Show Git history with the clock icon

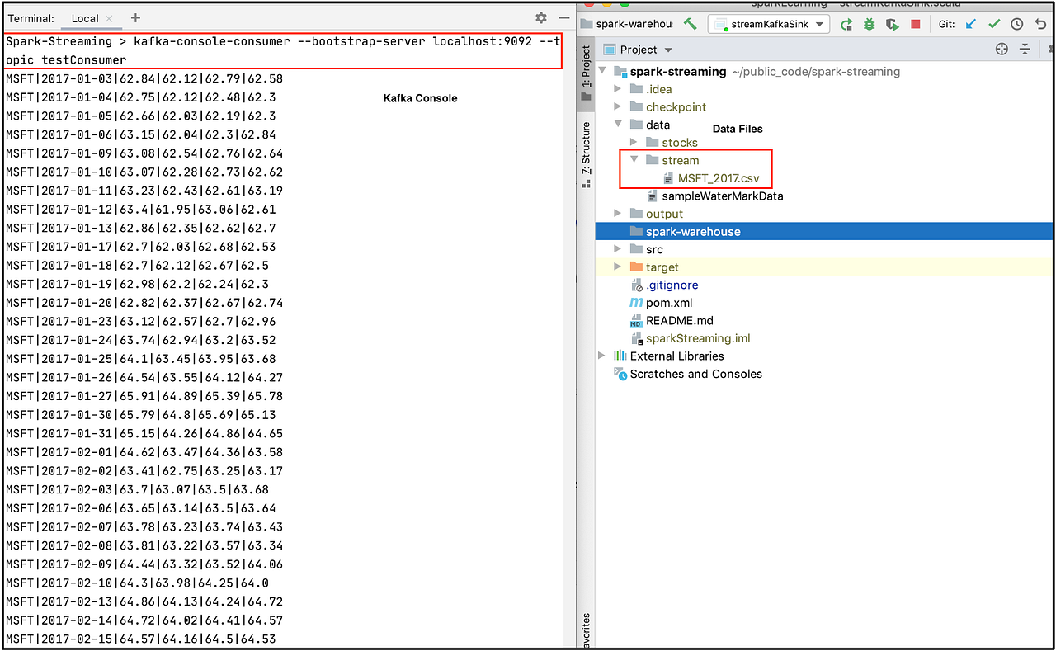1016,24
